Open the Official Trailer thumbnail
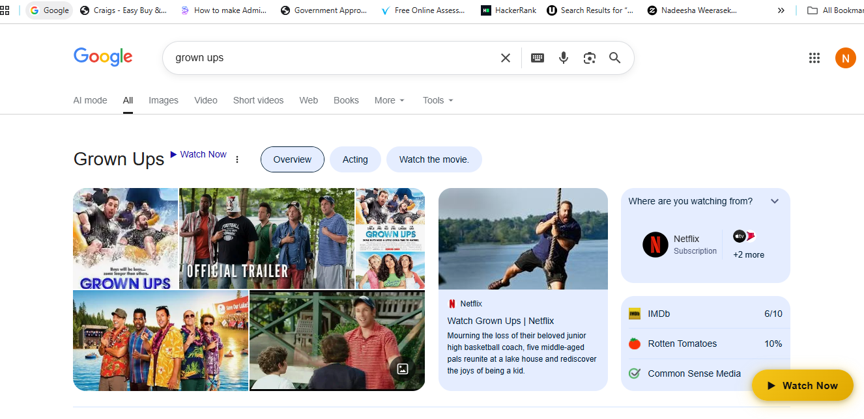The image size is (864, 419). (x=266, y=238)
